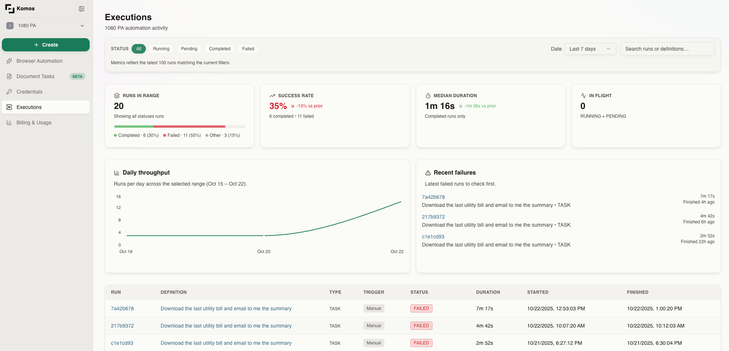
Task: Focus the Search runs or definitions field
Action: (x=667, y=49)
